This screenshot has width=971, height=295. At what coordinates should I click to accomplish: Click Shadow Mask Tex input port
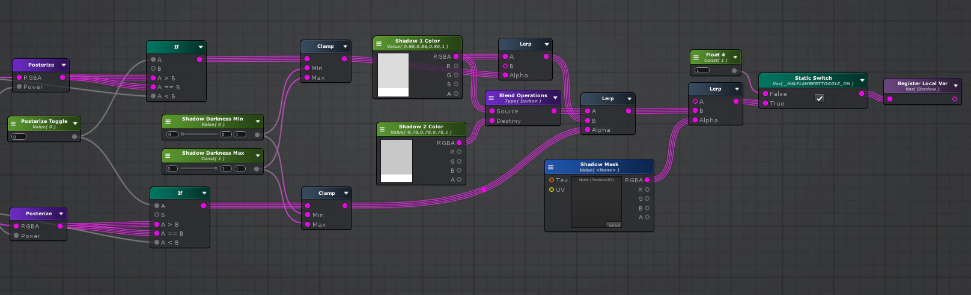(x=552, y=180)
